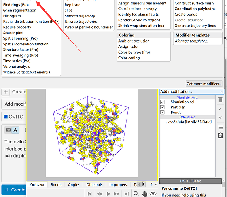Open the Add modification dropdown
The image size is (227, 197).
[192, 91]
